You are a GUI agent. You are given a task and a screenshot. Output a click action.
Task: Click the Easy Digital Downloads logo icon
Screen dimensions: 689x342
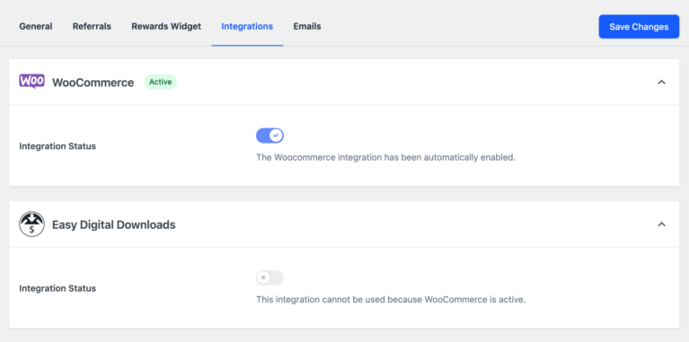click(31, 224)
